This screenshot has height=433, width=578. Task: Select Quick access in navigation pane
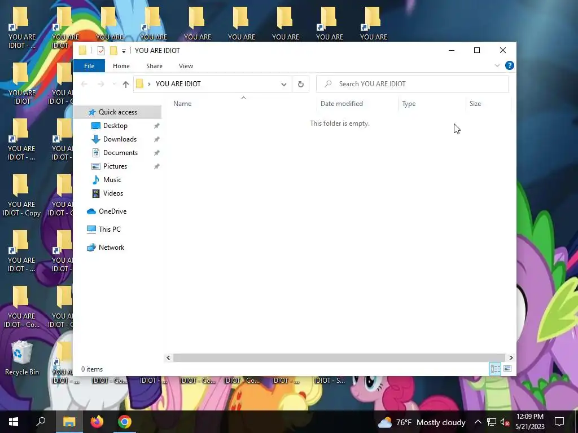[117, 112]
